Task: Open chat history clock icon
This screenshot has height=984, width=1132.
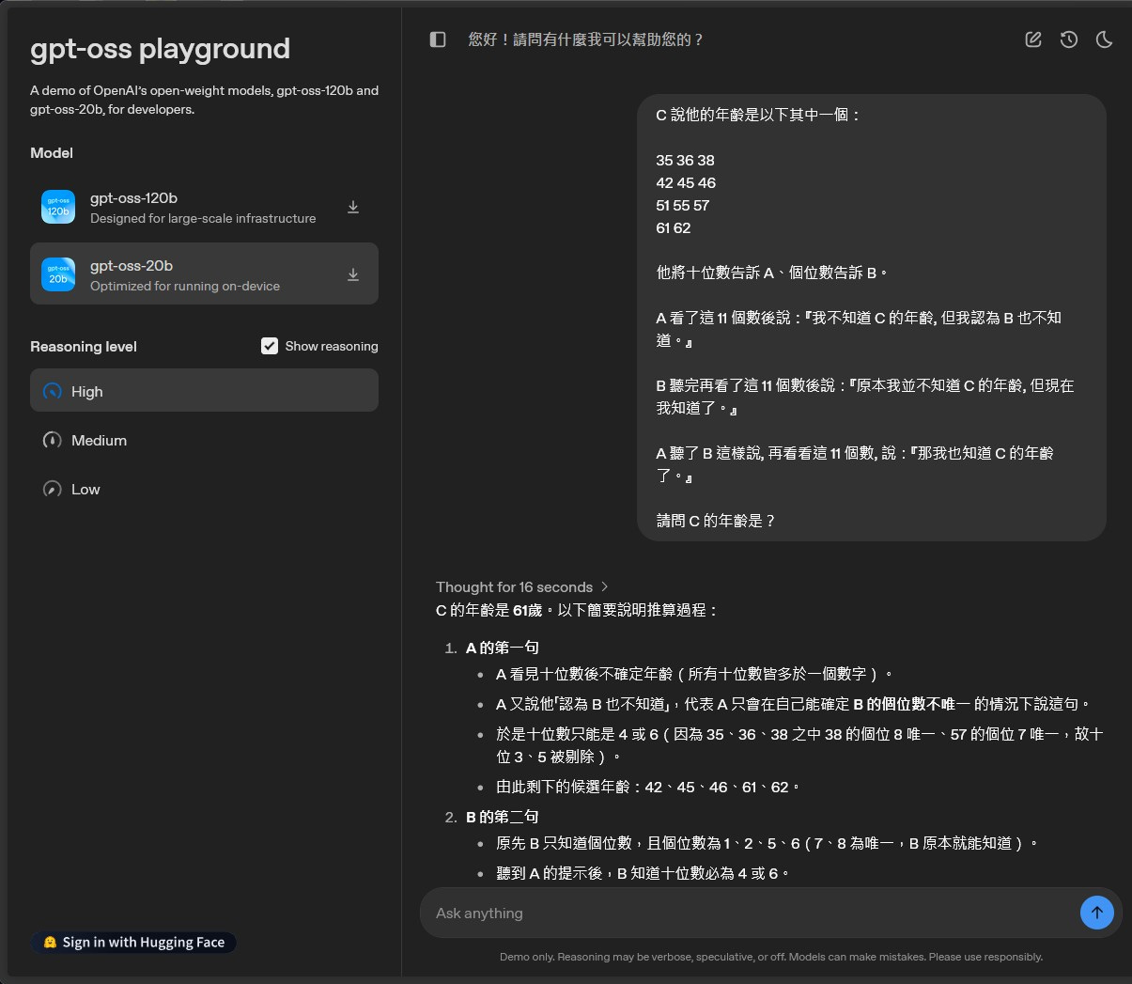Action: click(1069, 39)
